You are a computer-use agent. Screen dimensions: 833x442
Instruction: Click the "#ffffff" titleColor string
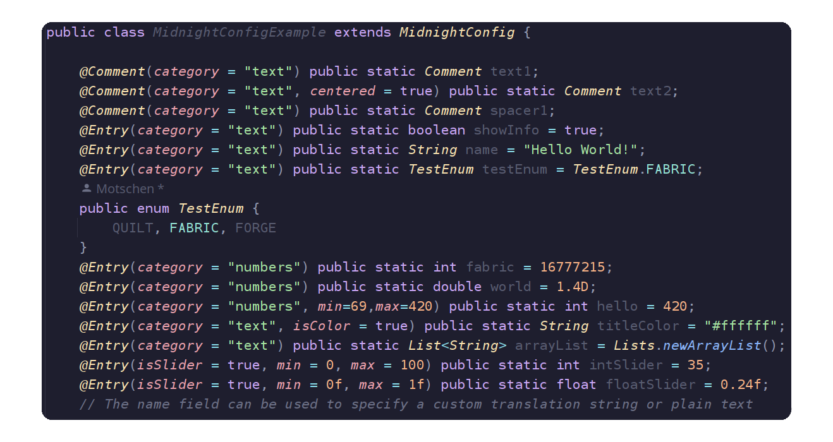(741, 326)
